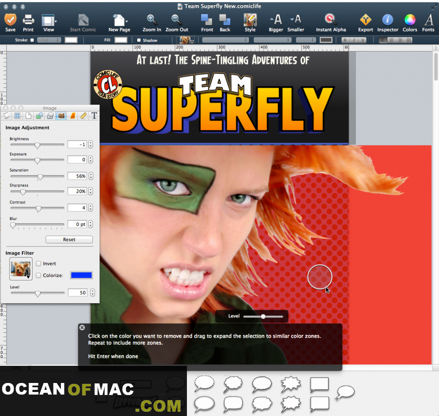Viewport: 439px width, 416px height.
Task: Open the Page inspector tab
Action: tap(28, 116)
